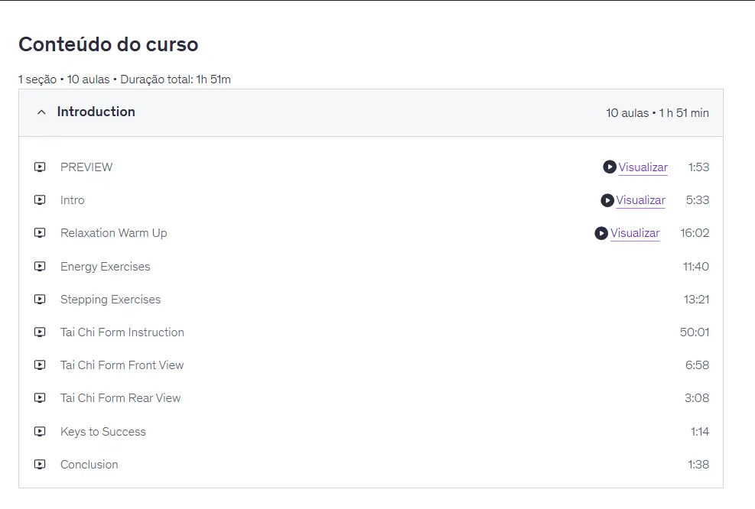
Task: Click video icon beside Tai Chi Form Instruction
Action: (x=40, y=332)
